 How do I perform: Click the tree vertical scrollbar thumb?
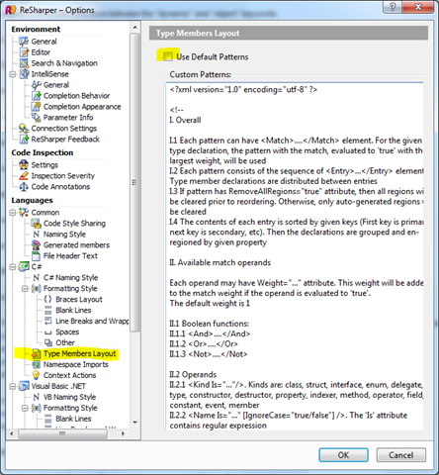(x=134, y=182)
